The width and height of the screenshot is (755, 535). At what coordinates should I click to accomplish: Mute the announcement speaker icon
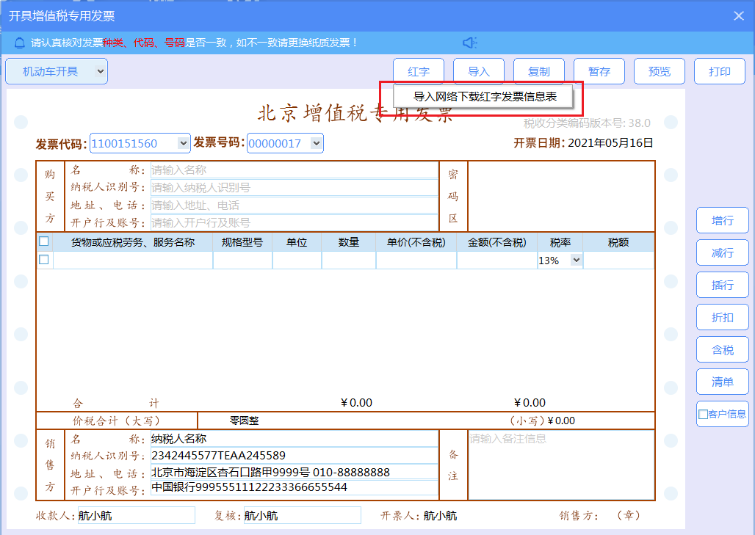point(471,43)
